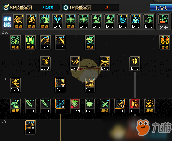Click the 通用技能 category label
Screen dimensions: 172x141
(x=7, y=22)
